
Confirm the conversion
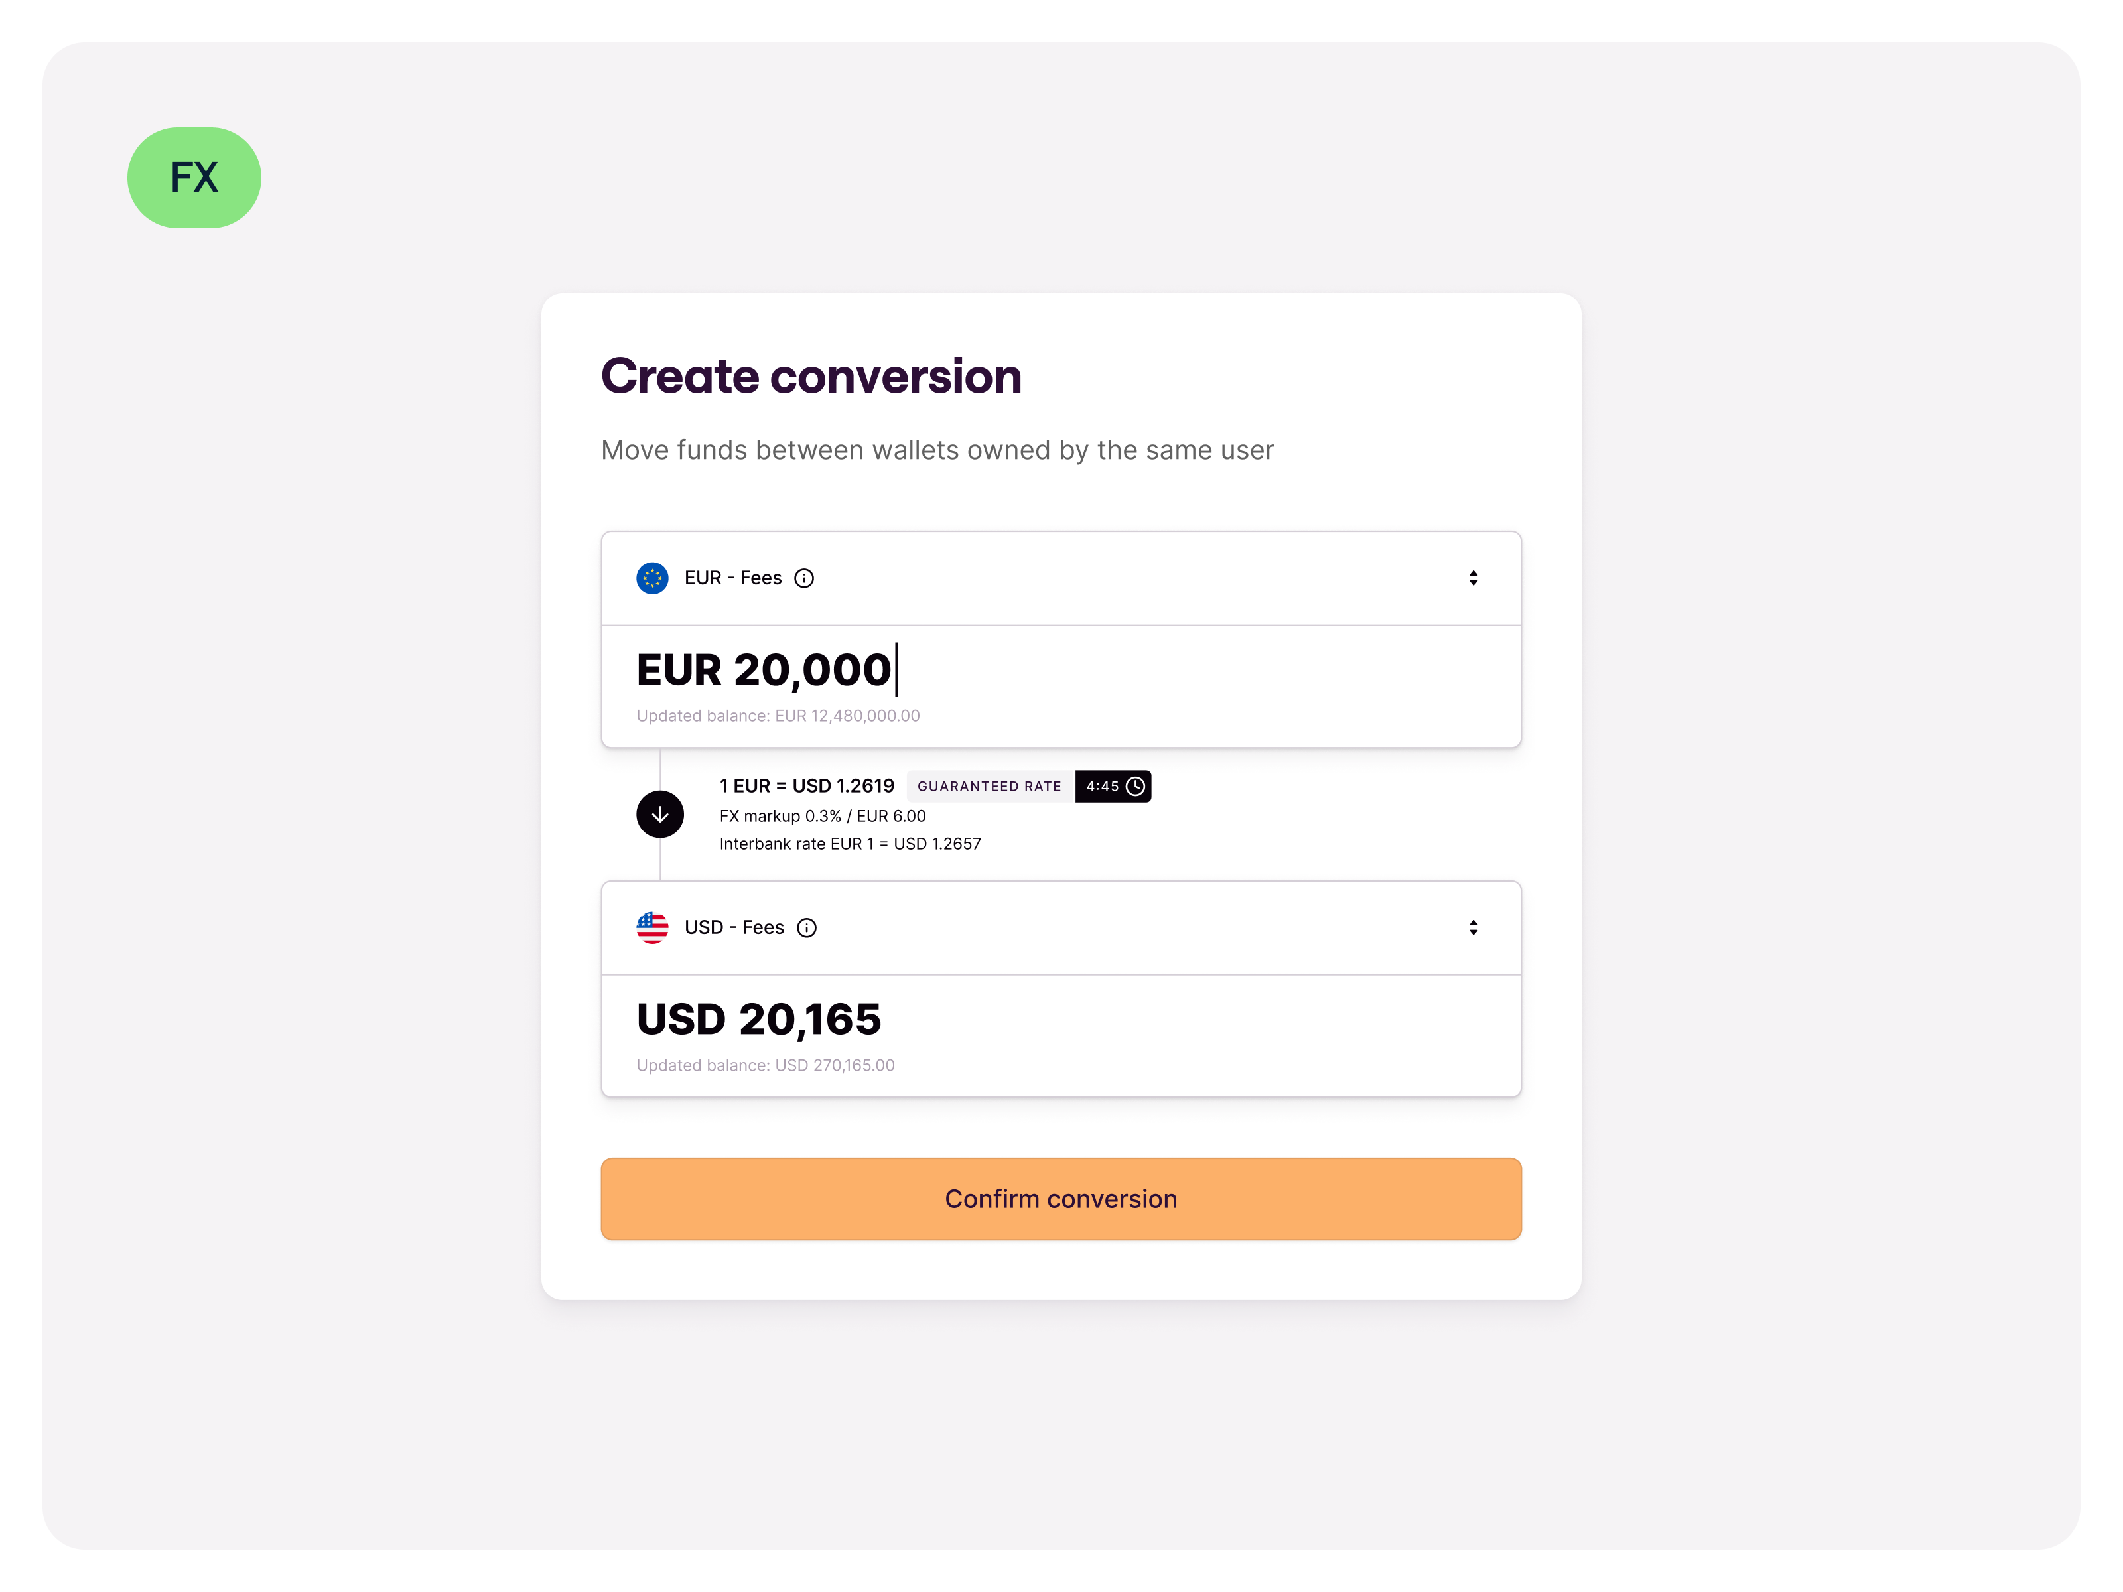[x=1061, y=1199]
